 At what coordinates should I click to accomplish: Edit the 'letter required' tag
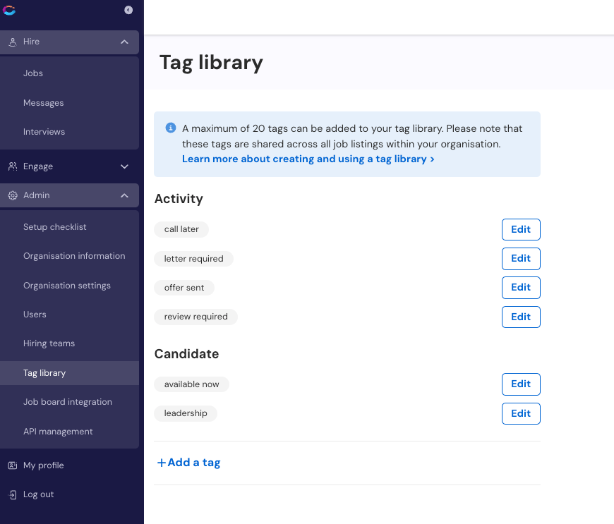pos(521,259)
